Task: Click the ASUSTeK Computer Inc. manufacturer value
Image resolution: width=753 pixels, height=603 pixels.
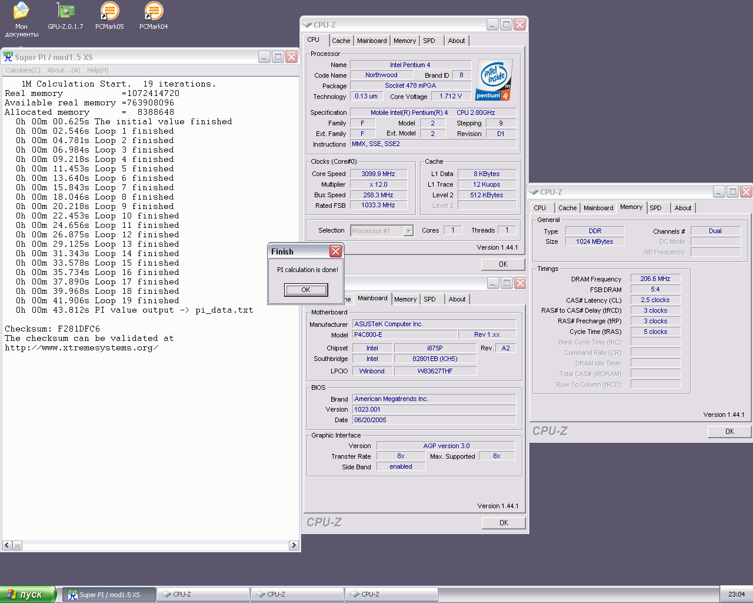Action: coord(434,324)
